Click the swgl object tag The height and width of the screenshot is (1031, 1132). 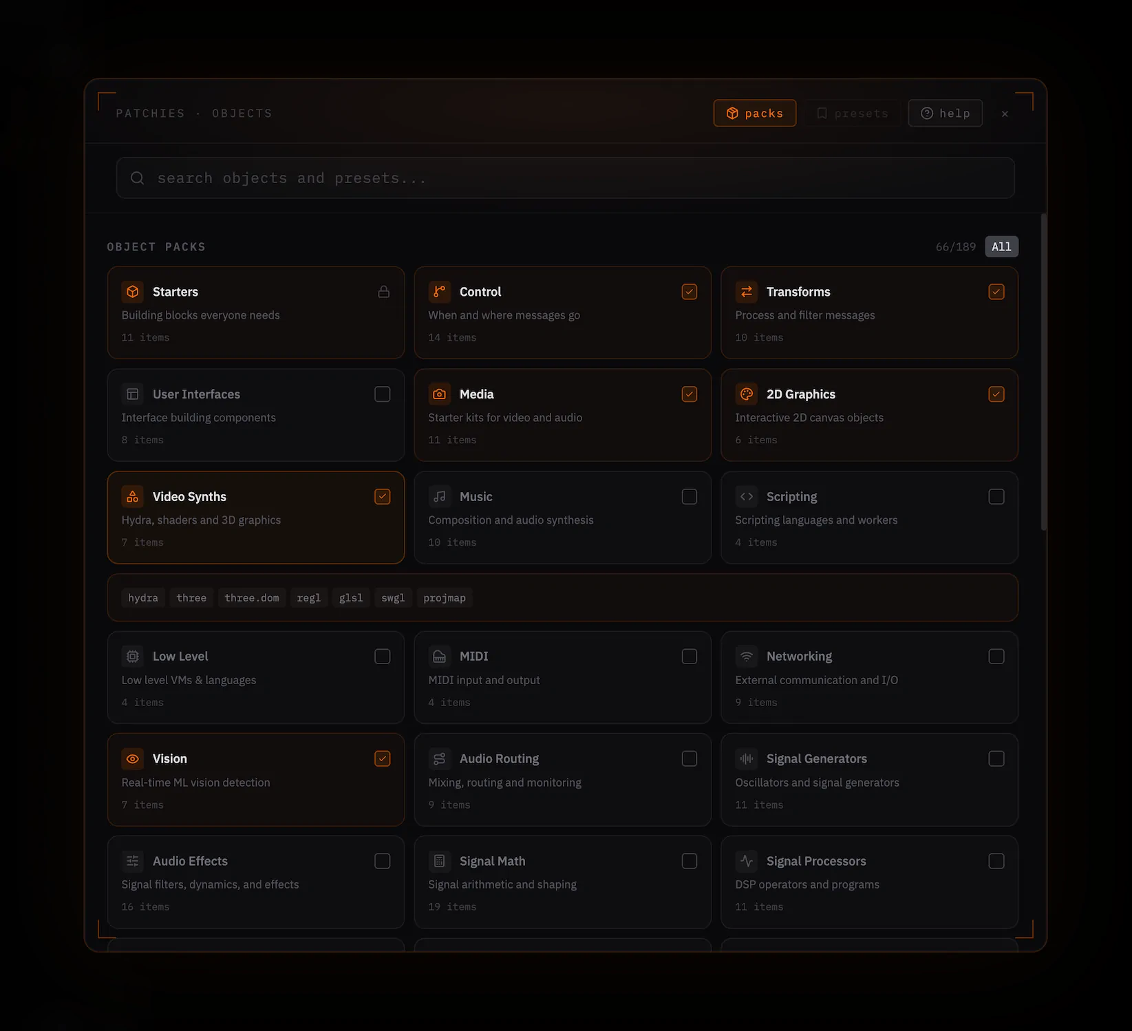[393, 598]
